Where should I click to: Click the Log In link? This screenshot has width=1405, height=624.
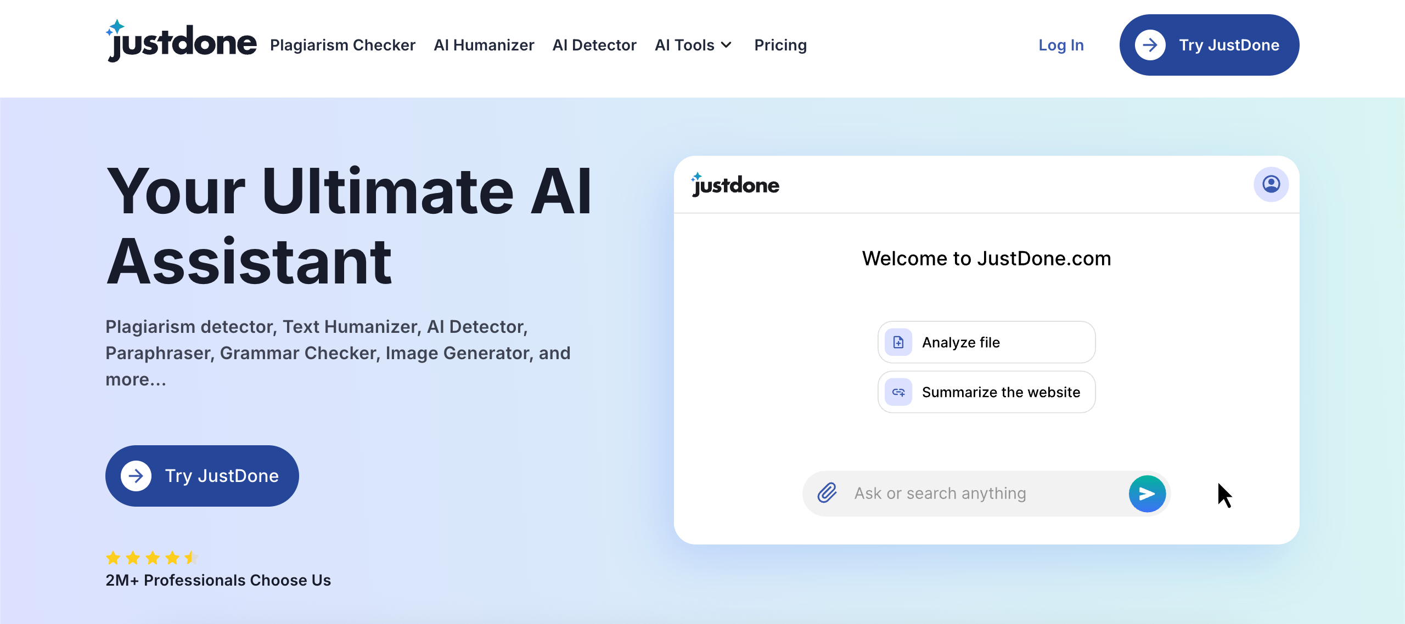1061,45
